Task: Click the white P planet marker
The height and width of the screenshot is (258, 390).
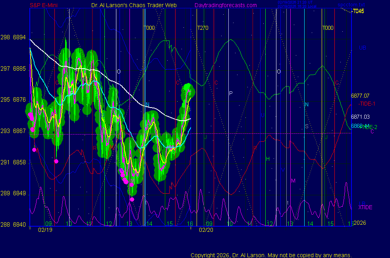Action: tap(231, 93)
